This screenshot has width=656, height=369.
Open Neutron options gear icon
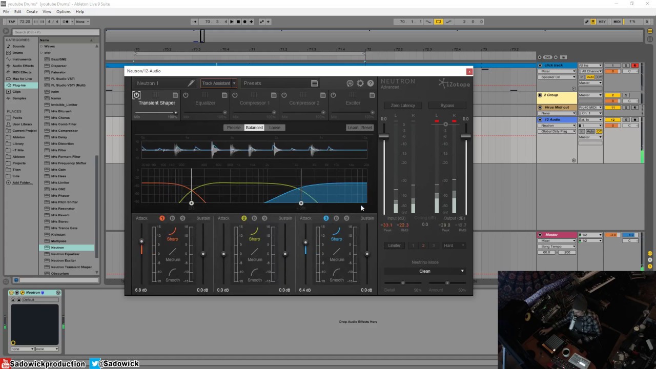(360, 83)
